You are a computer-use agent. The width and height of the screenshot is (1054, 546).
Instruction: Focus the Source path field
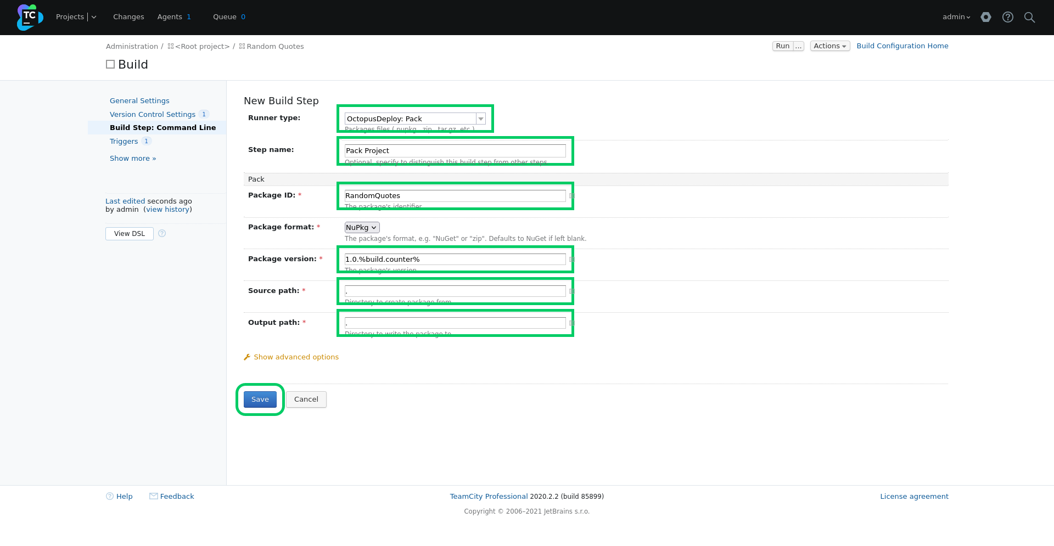pyautogui.click(x=455, y=291)
